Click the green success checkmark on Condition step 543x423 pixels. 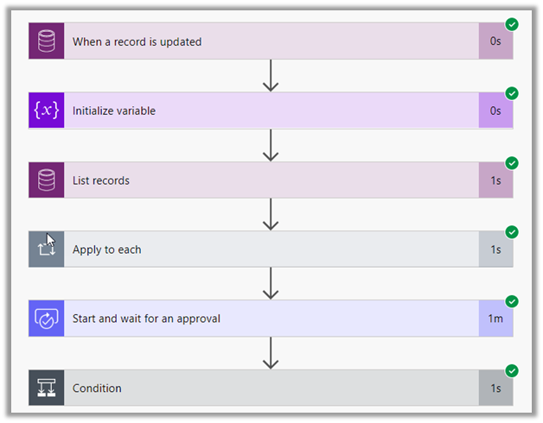click(511, 371)
